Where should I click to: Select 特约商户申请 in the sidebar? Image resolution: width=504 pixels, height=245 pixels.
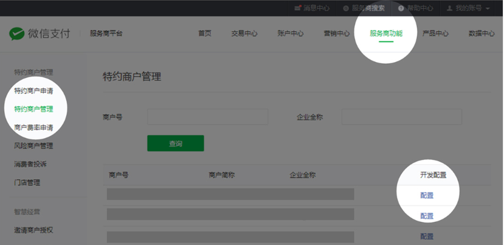point(38,91)
